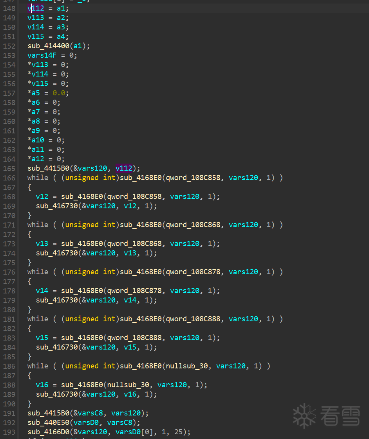Image resolution: width=369 pixels, height=439 pixels.
Task: Click line number 190 in gutter
Action: pyautogui.click(x=9, y=404)
